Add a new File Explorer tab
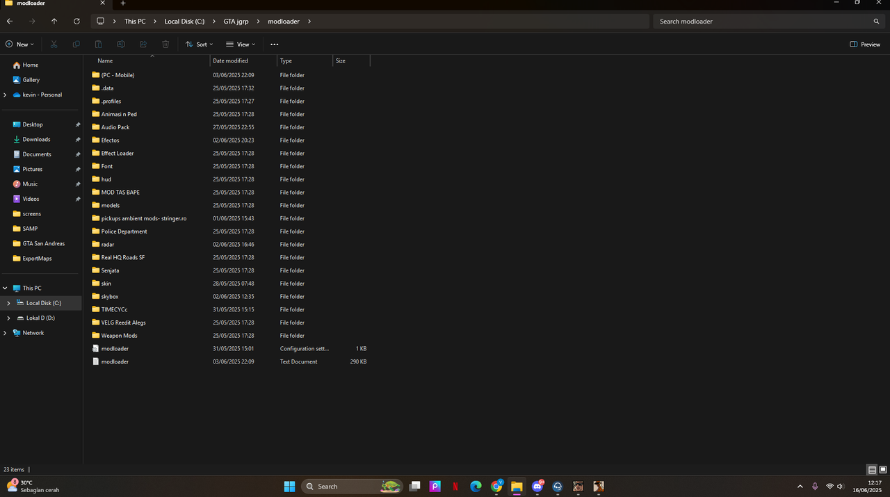890x497 pixels. [123, 3]
